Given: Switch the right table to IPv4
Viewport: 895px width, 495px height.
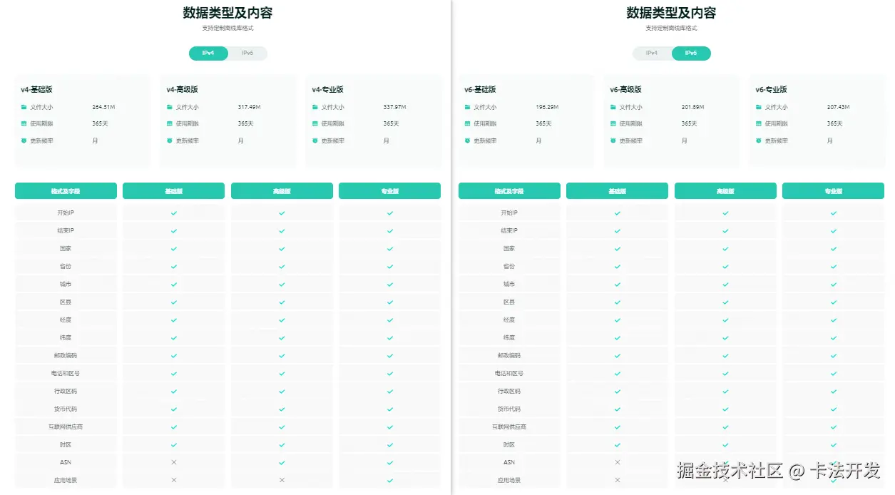Looking at the screenshot, I should pyautogui.click(x=651, y=53).
